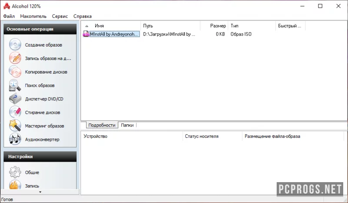Open the Справка menu
Screen dimensions: 348x203
(x=83, y=16)
